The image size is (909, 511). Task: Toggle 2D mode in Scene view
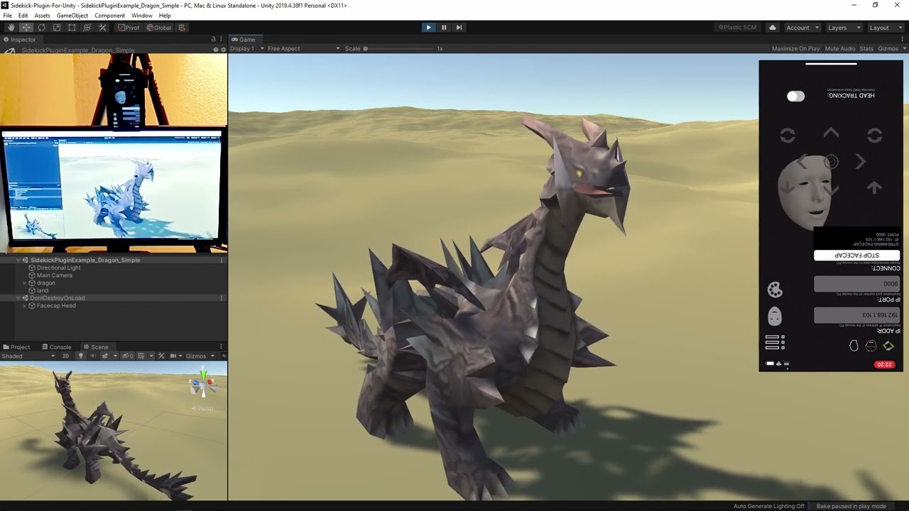tap(65, 356)
